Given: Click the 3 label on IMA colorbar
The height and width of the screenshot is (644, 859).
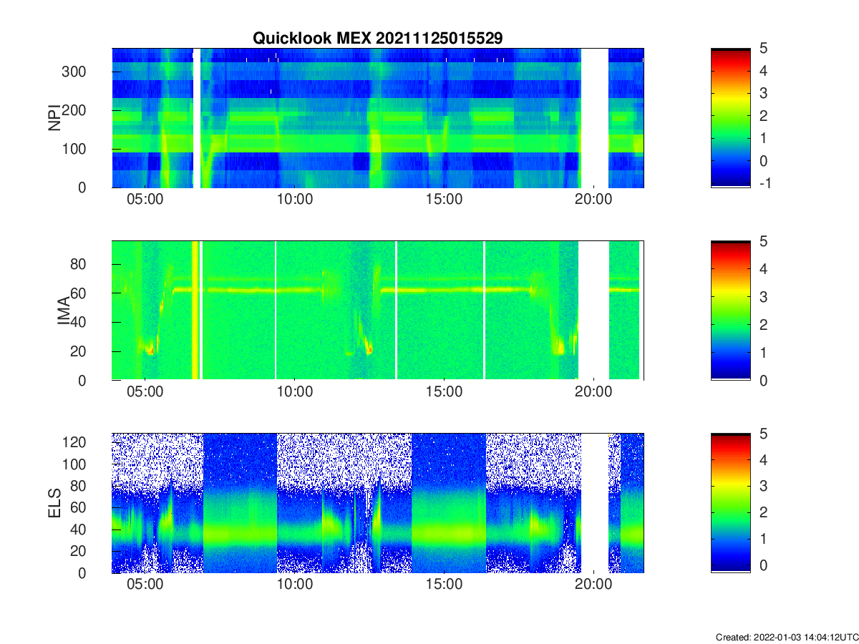Looking at the screenshot, I should [x=763, y=297].
